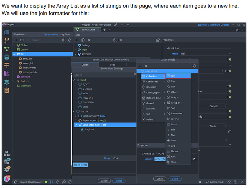Copy the selected step

pos(83,40)
